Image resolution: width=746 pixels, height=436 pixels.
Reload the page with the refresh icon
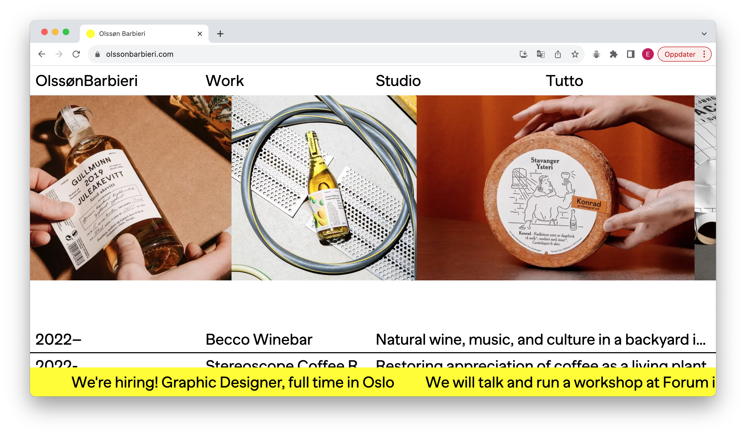76,54
